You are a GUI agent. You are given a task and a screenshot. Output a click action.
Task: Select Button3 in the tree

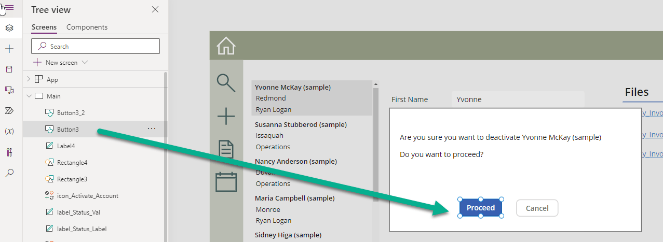68,130
